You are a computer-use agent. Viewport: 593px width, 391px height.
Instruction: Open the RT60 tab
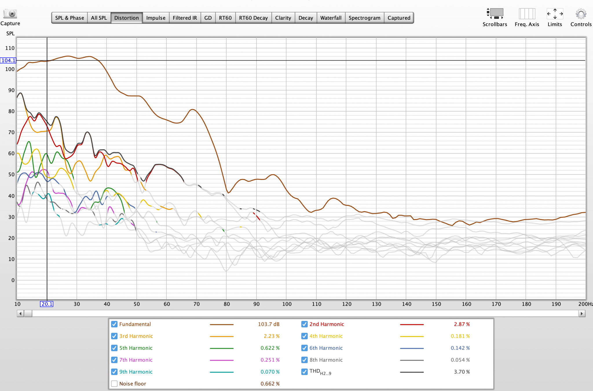(225, 18)
